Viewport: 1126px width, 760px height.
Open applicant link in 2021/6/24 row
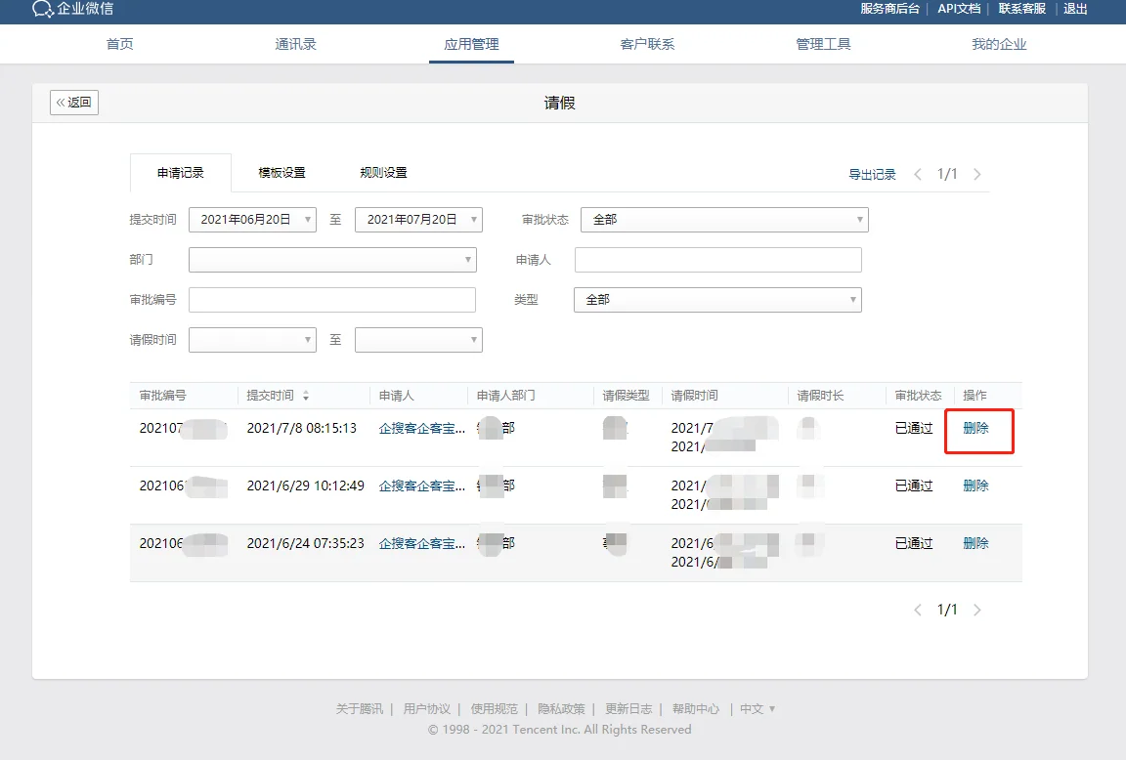[422, 543]
